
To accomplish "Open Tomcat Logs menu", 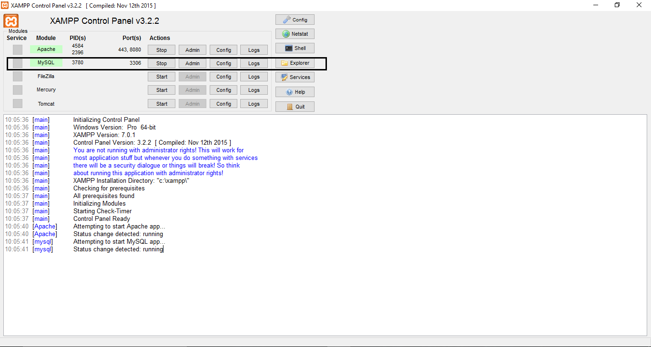I will pyautogui.click(x=254, y=104).
